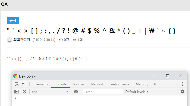The width and height of the screenshot is (190, 106).
Task: Maximize the DevTools window
Action: [168, 76]
